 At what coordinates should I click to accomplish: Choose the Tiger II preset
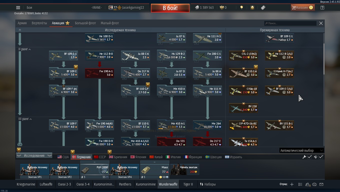click(188, 184)
